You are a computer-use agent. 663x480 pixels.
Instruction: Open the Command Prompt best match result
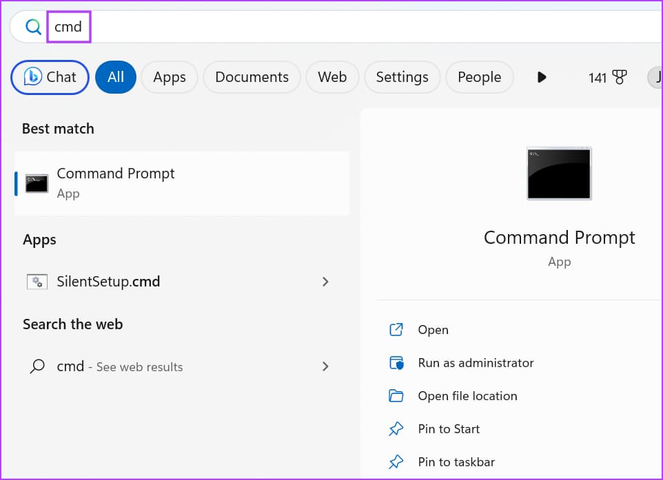coord(182,183)
